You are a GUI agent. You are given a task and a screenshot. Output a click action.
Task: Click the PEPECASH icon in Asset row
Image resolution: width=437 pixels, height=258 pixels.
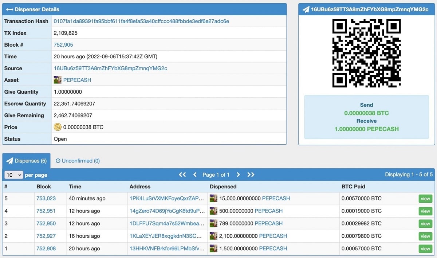58,80
